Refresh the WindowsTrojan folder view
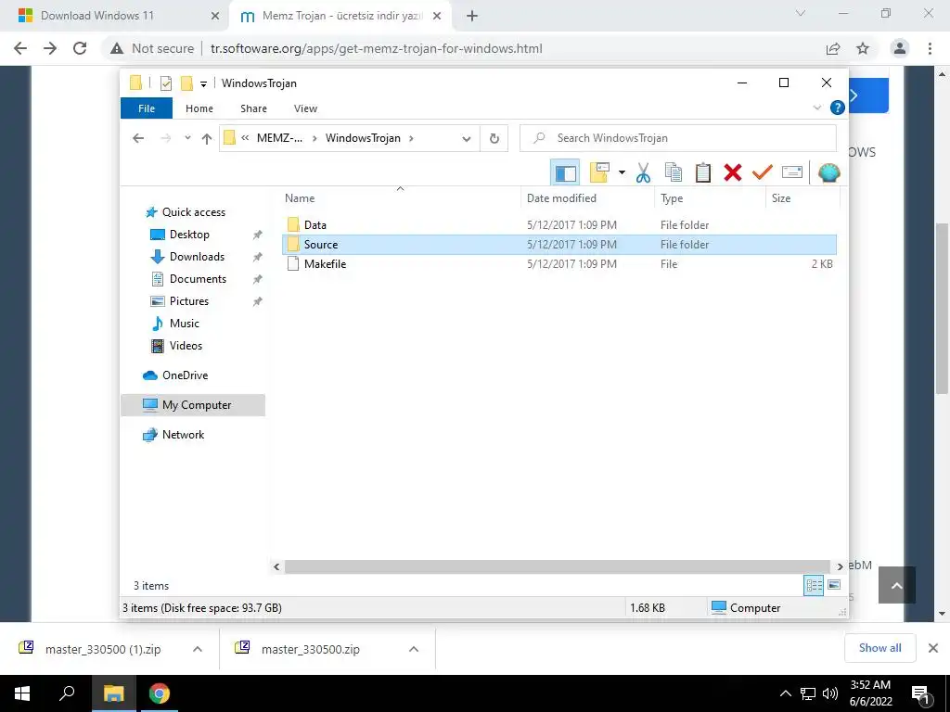This screenshot has width=950, height=712. pos(494,139)
